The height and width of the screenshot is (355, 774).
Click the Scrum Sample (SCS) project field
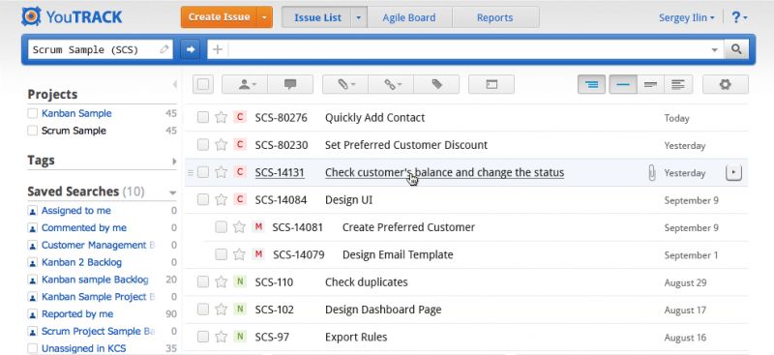[101, 49]
